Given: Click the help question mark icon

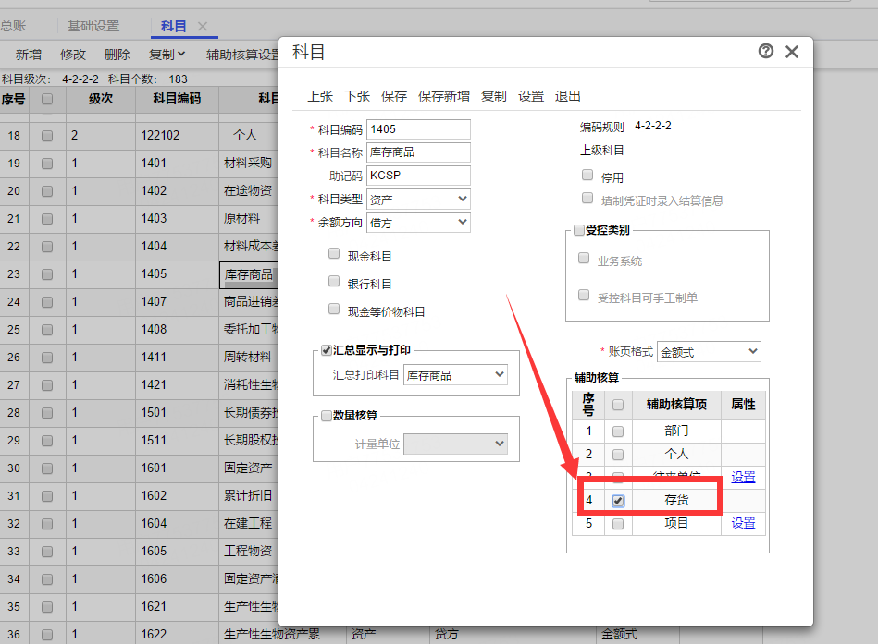Looking at the screenshot, I should (766, 52).
